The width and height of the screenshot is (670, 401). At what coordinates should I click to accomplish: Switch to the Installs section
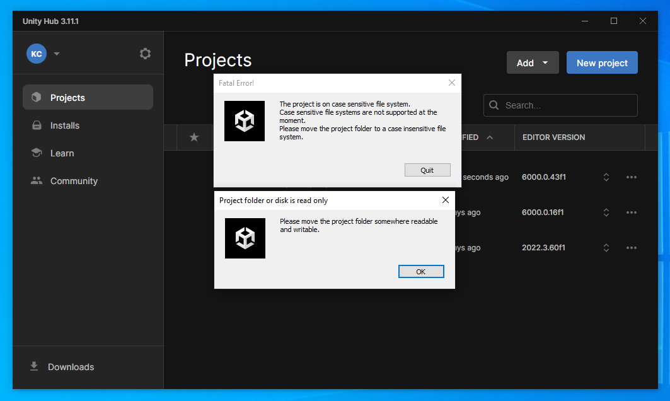tap(66, 125)
